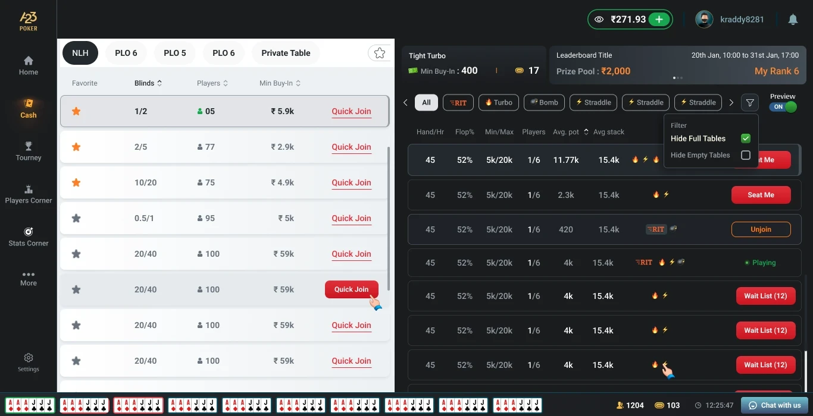Click My Rank 6 text

coord(777,71)
